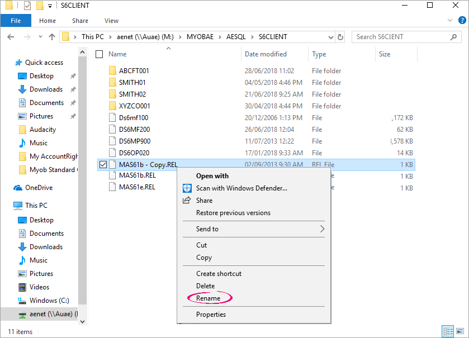Click the Up directory arrow icon
469x338 pixels.
click(52, 37)
